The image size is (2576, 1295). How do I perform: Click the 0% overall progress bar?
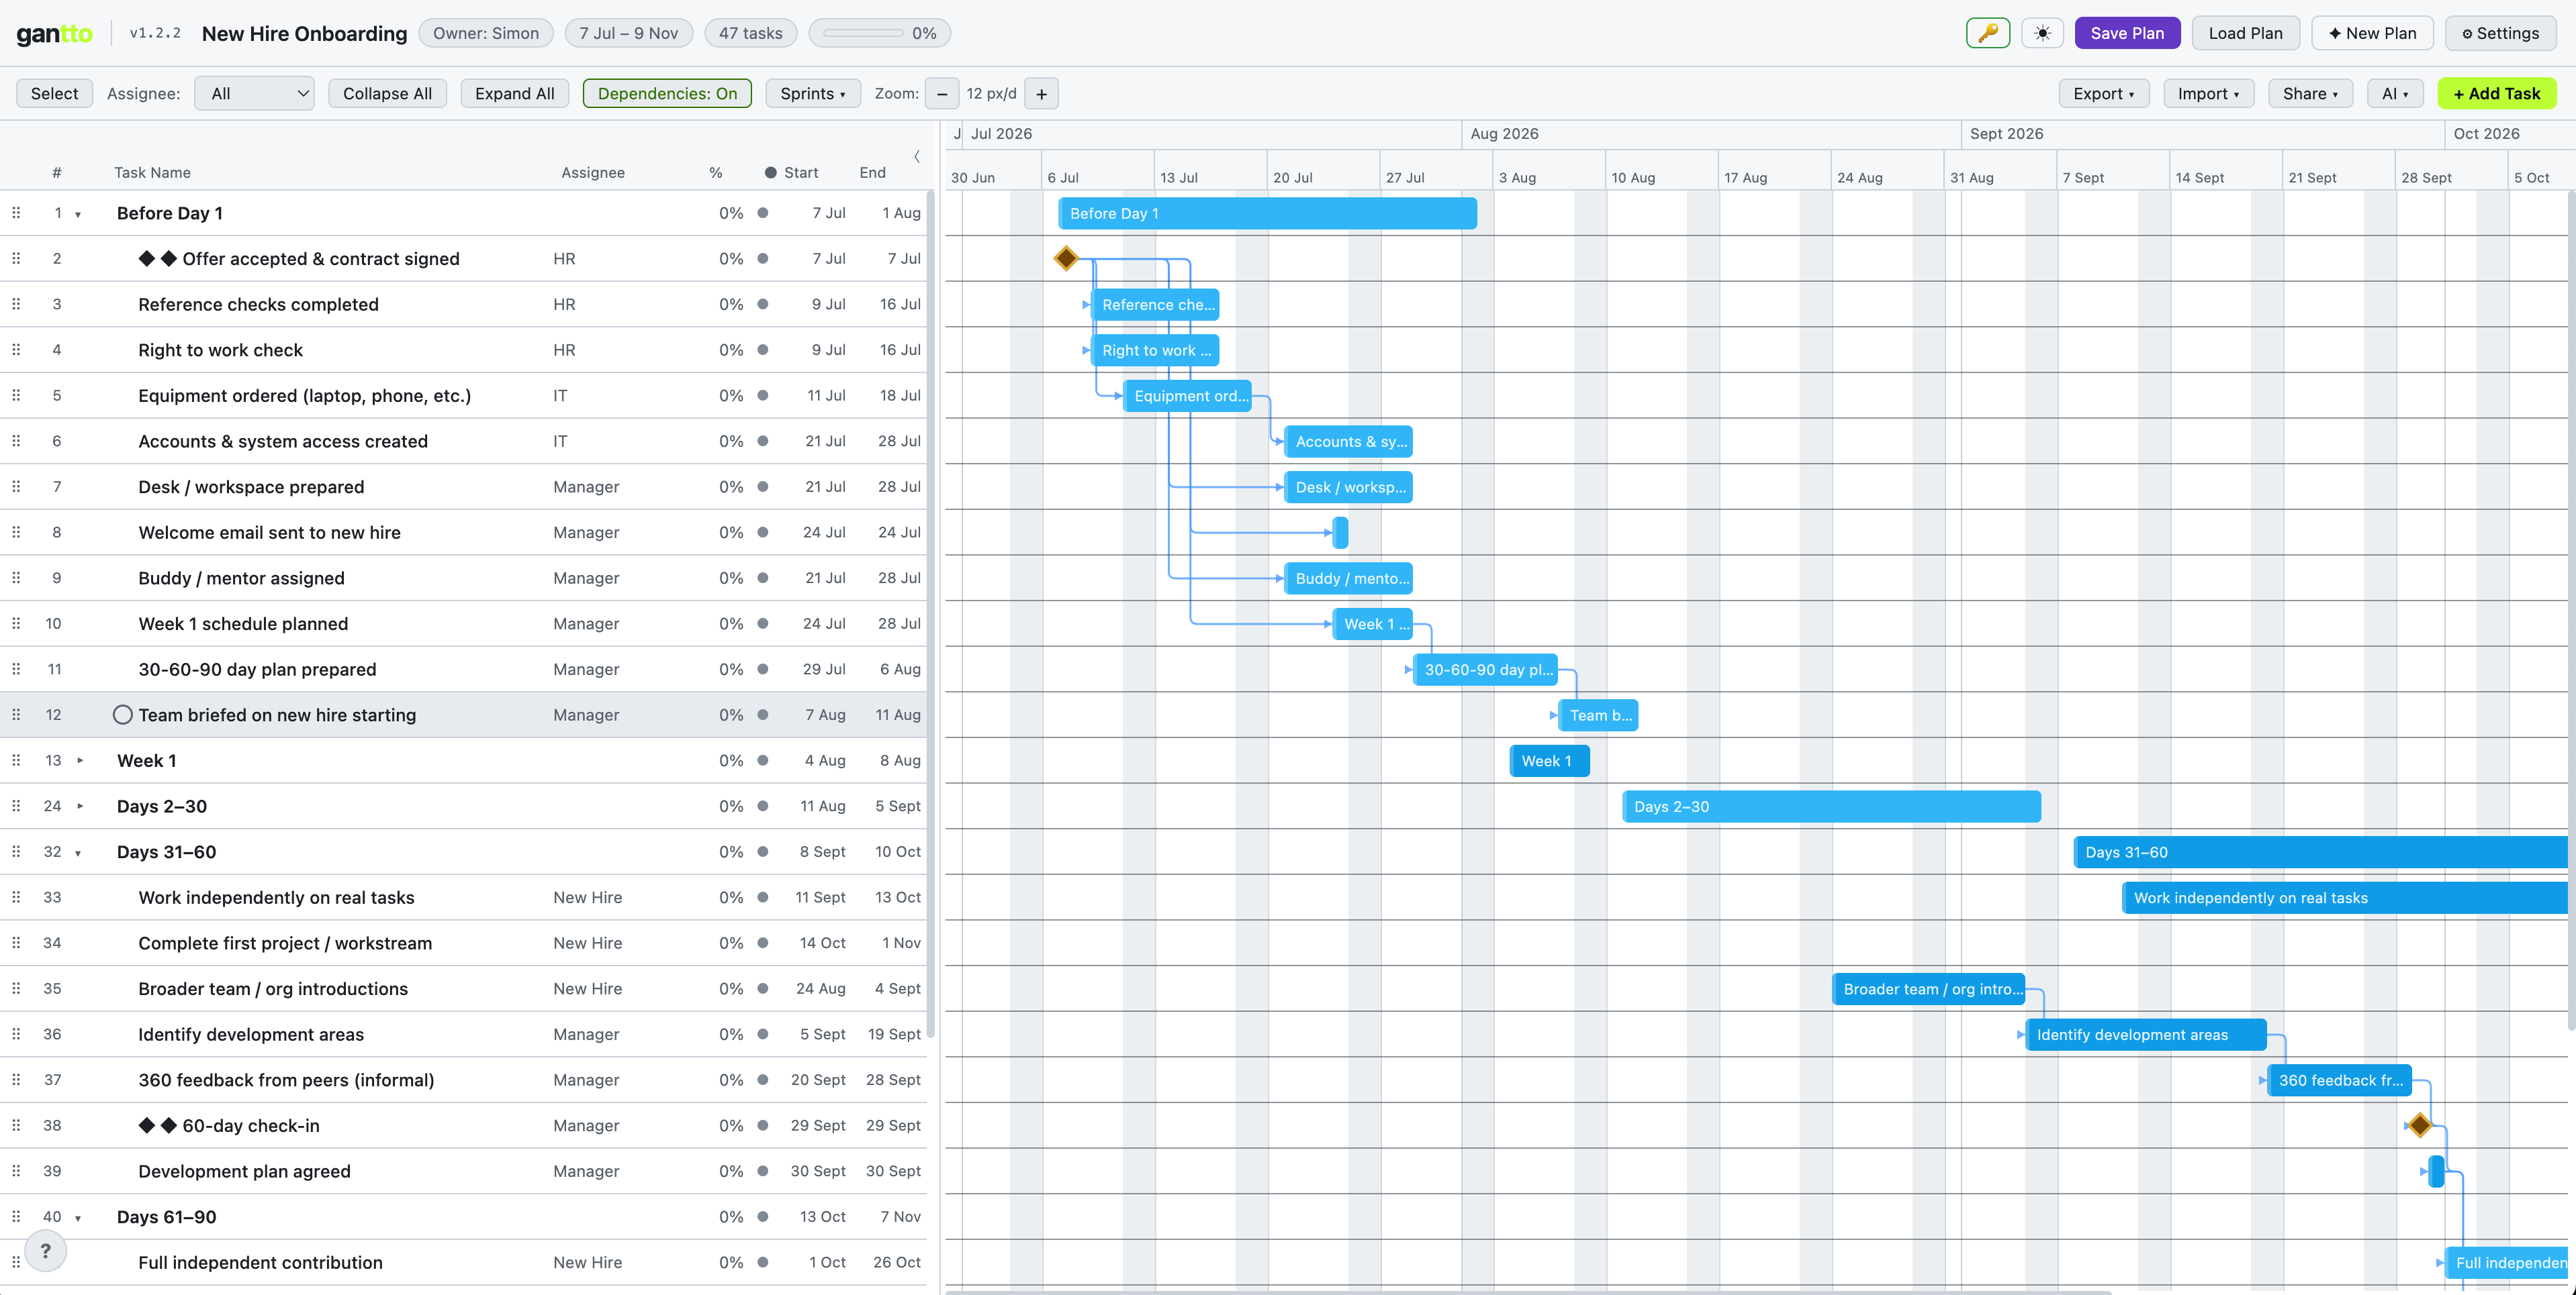point(879,33)
